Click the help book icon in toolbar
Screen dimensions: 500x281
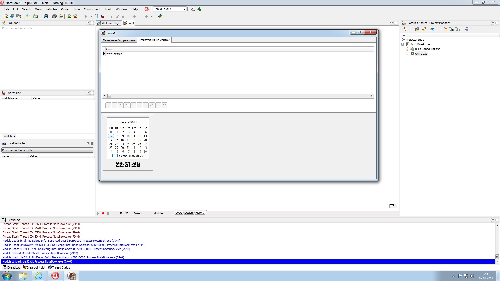pyautogui.click(x=160, y=16)
